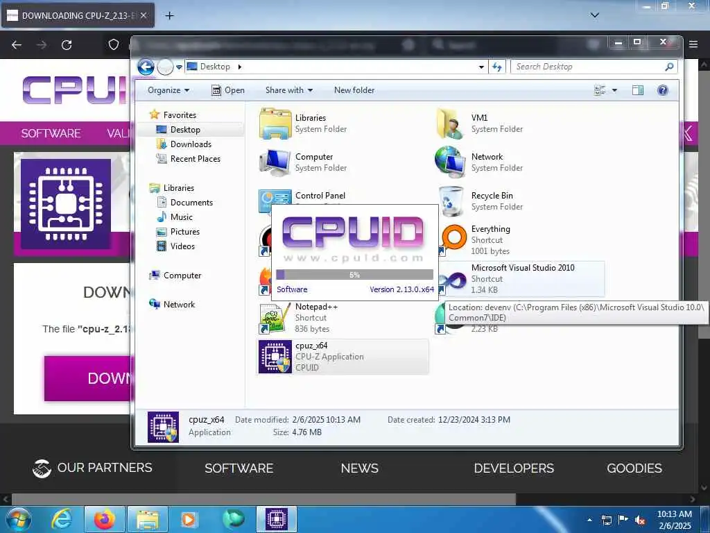Select Computer in navigation pane

coord(182,275)
